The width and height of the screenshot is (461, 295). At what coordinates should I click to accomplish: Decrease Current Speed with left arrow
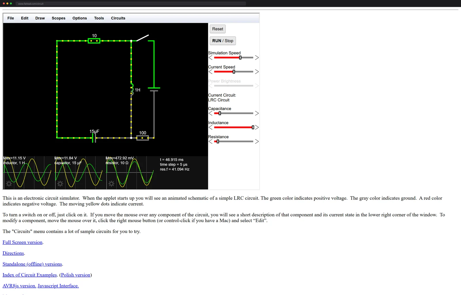tap(211, 72)
